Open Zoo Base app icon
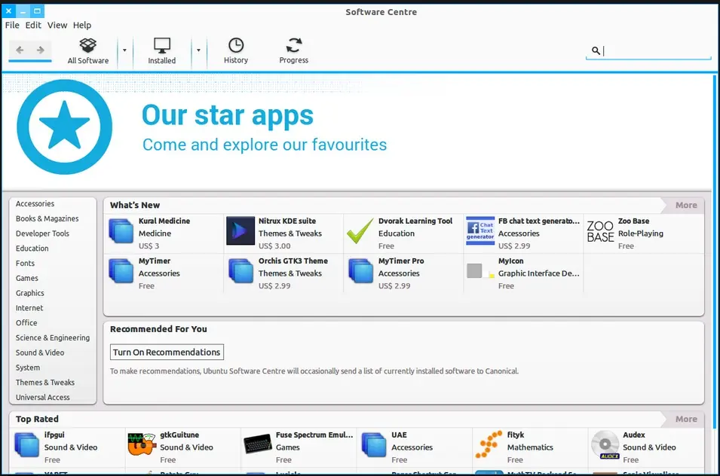Screen dimensions: 720x476 pyautogui.click(x=600, y=231)
